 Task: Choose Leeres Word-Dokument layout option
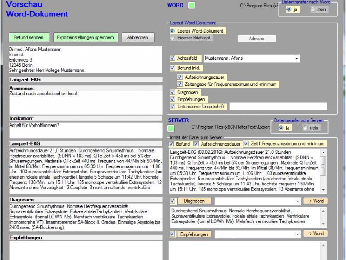pos(172,31)
